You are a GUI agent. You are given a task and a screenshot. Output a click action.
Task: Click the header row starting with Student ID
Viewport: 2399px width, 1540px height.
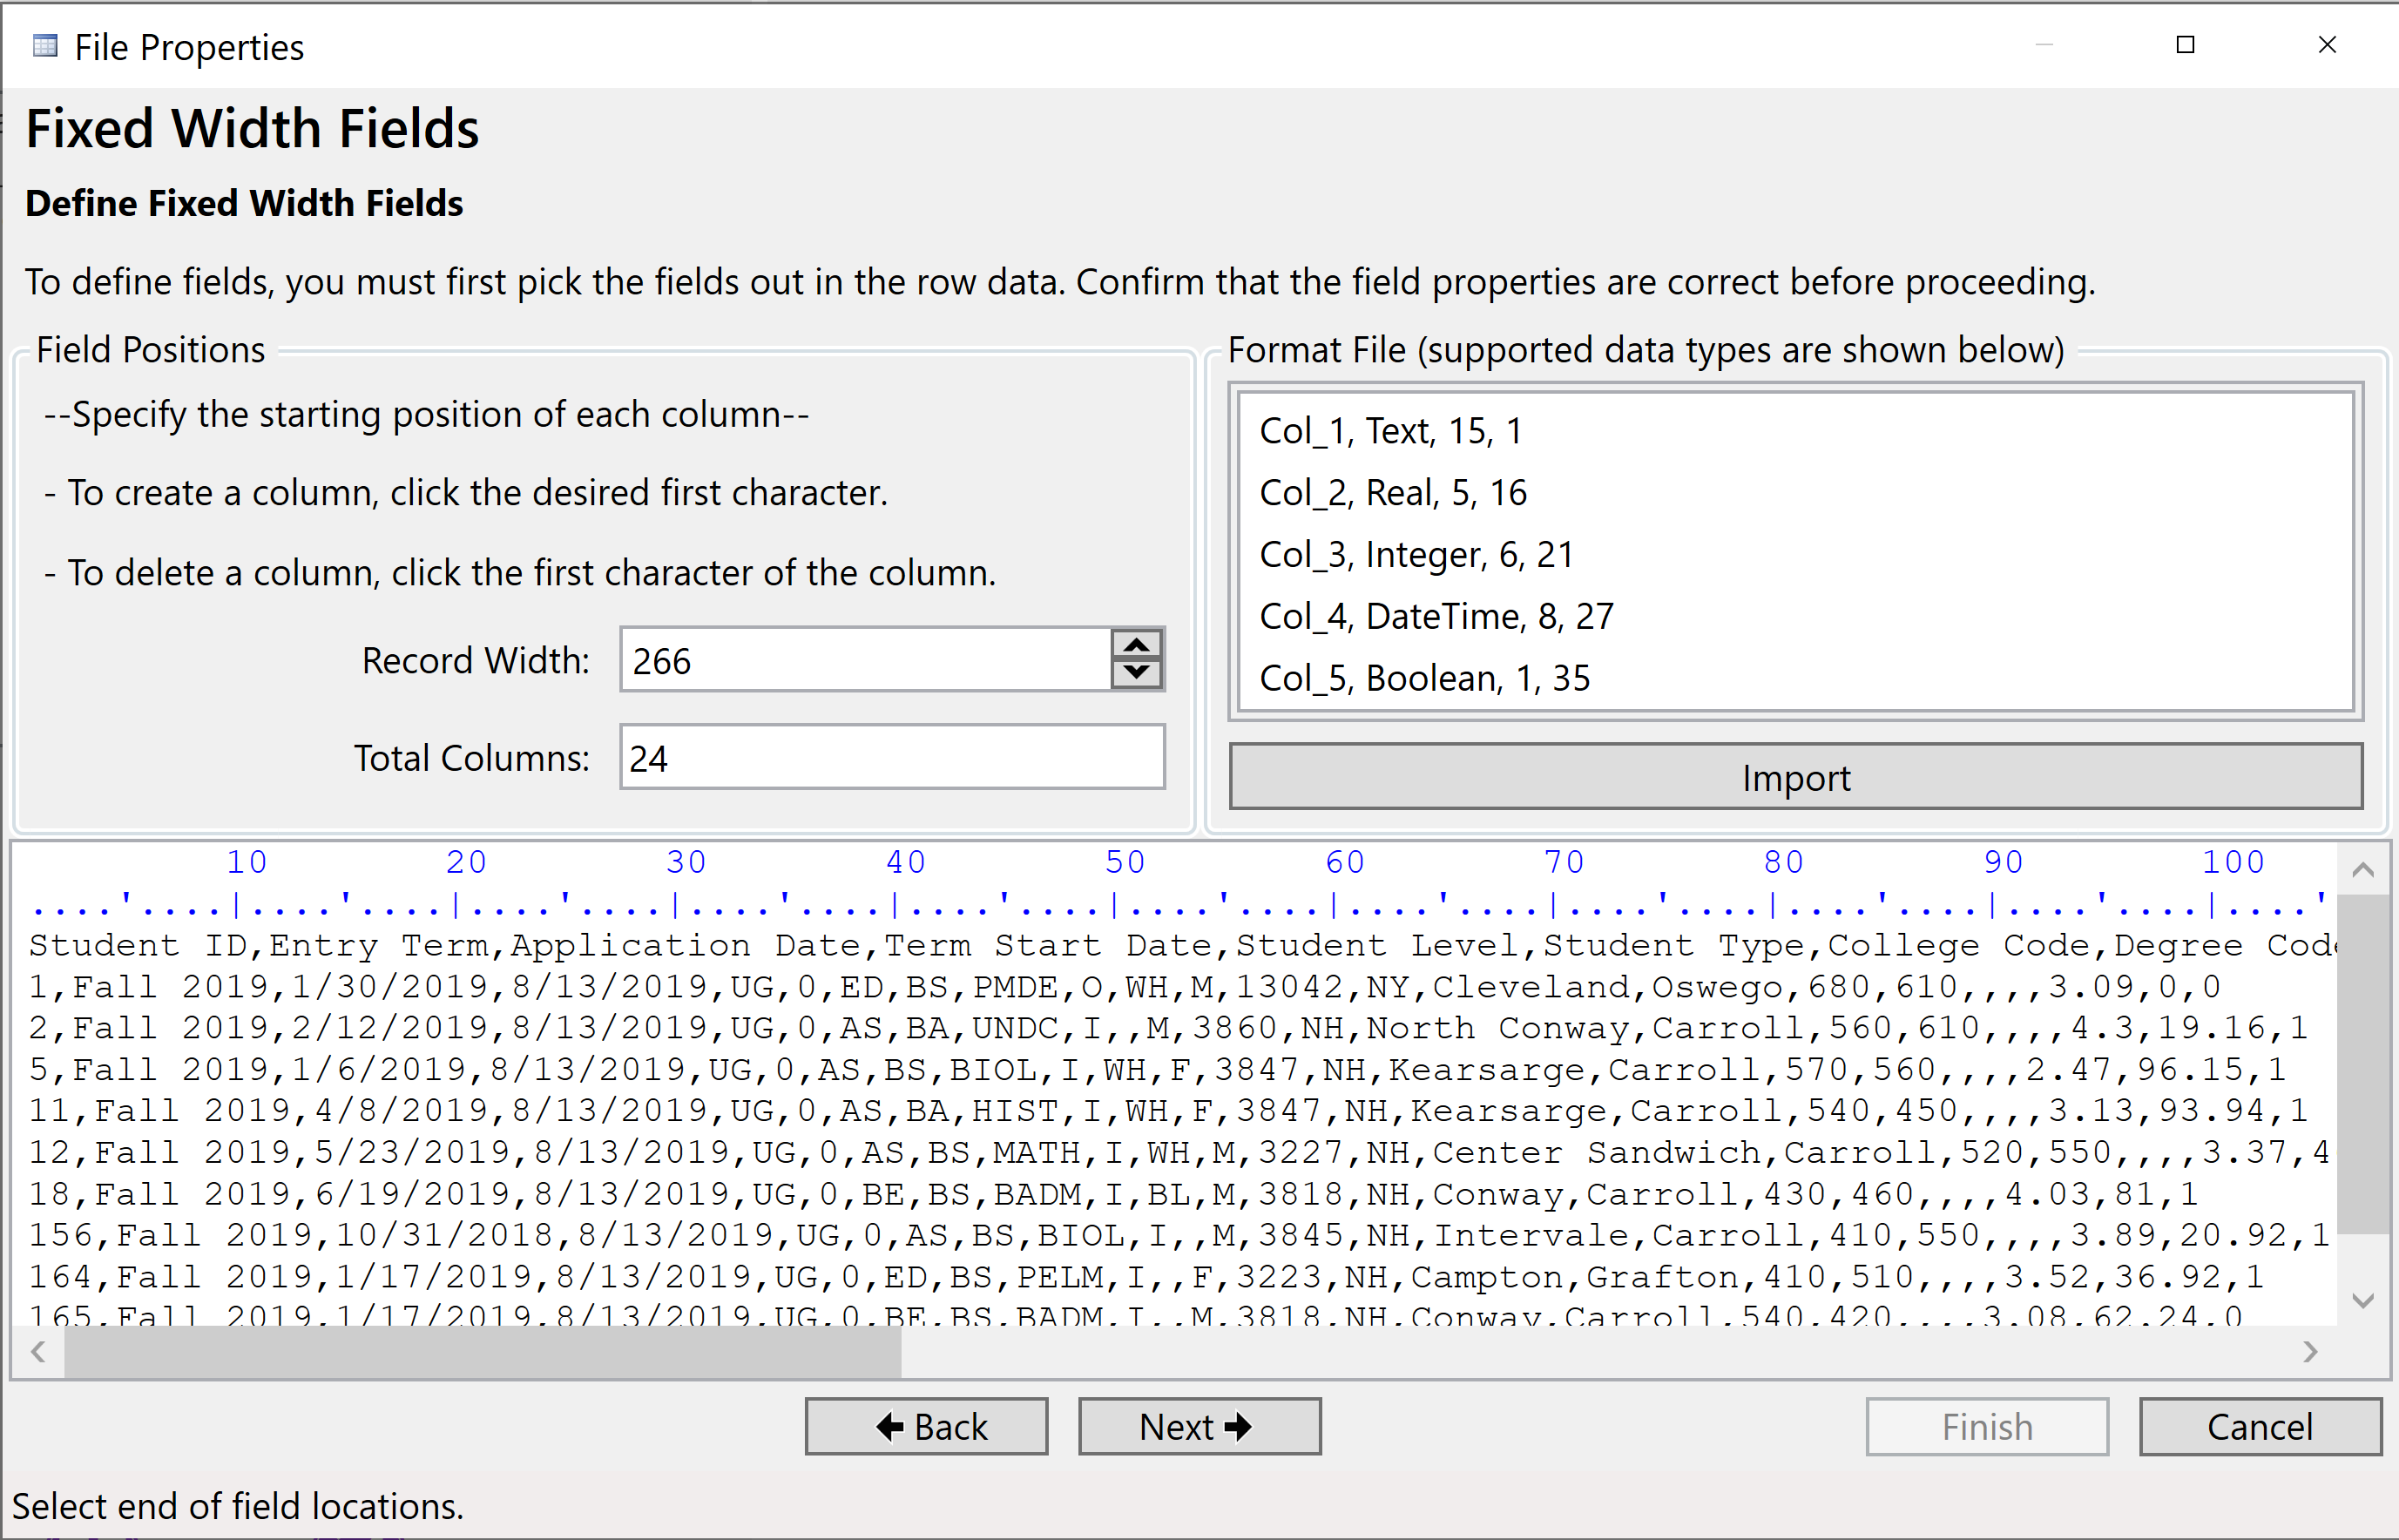[1182, 945]
